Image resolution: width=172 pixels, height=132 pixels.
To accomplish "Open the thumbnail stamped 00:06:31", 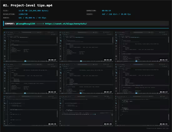I will [x=142, y=111].
